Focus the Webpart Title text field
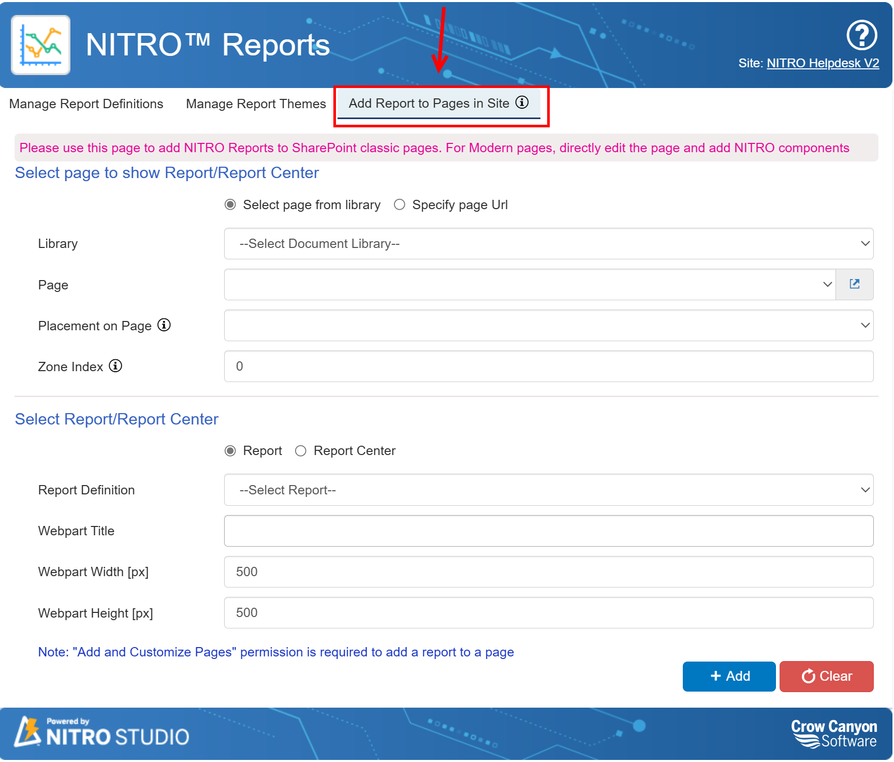This screenshot has height=762, width=894. point(549,531)
